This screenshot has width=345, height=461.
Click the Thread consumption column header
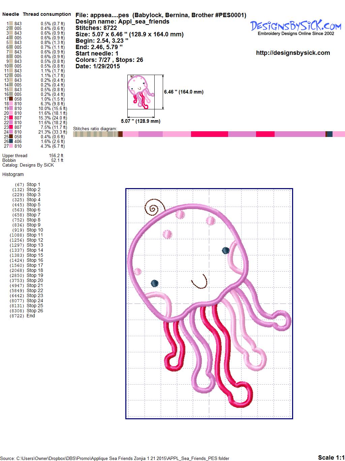[47, 14]
